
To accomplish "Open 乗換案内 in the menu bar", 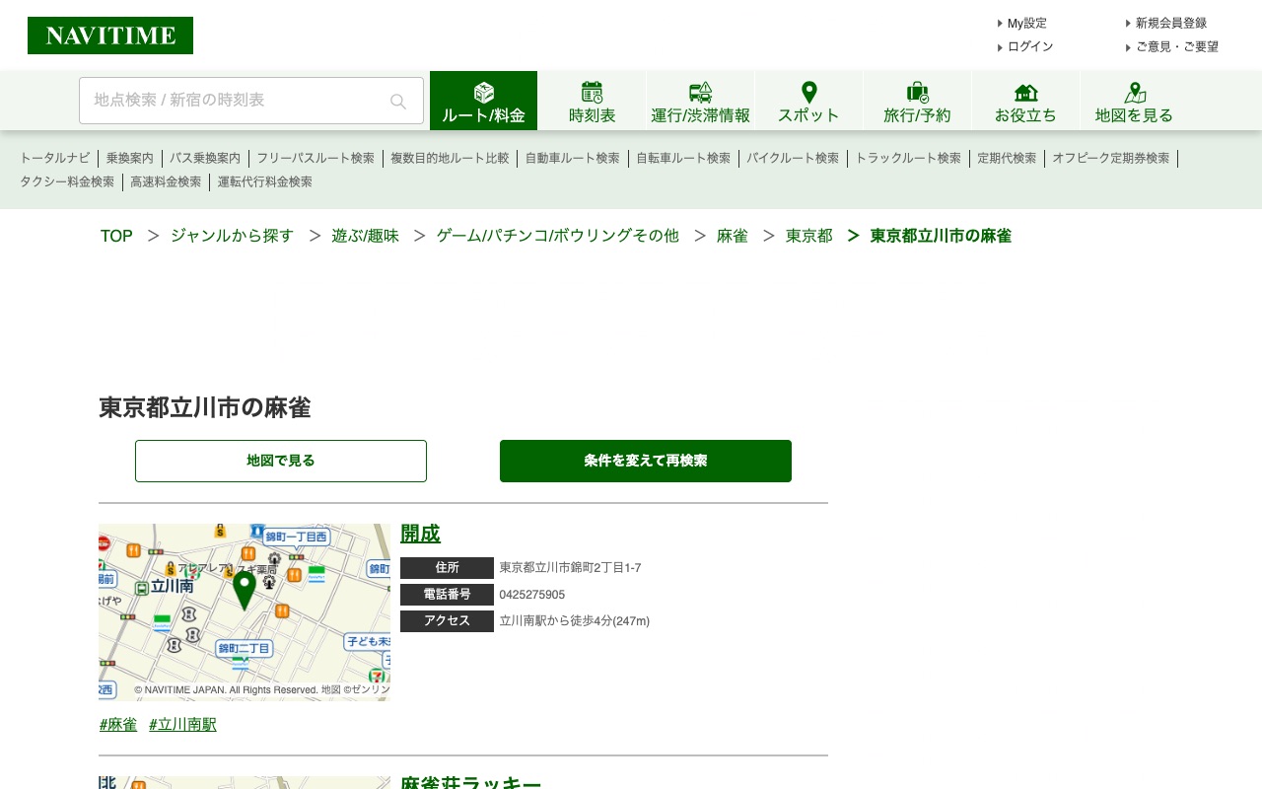I will [x=129, y=158].
